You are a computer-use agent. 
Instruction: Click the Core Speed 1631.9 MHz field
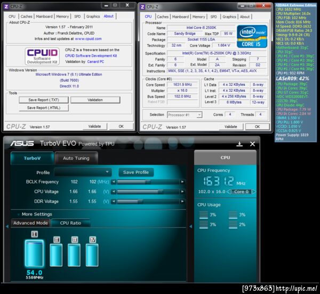tap(182, 84)
